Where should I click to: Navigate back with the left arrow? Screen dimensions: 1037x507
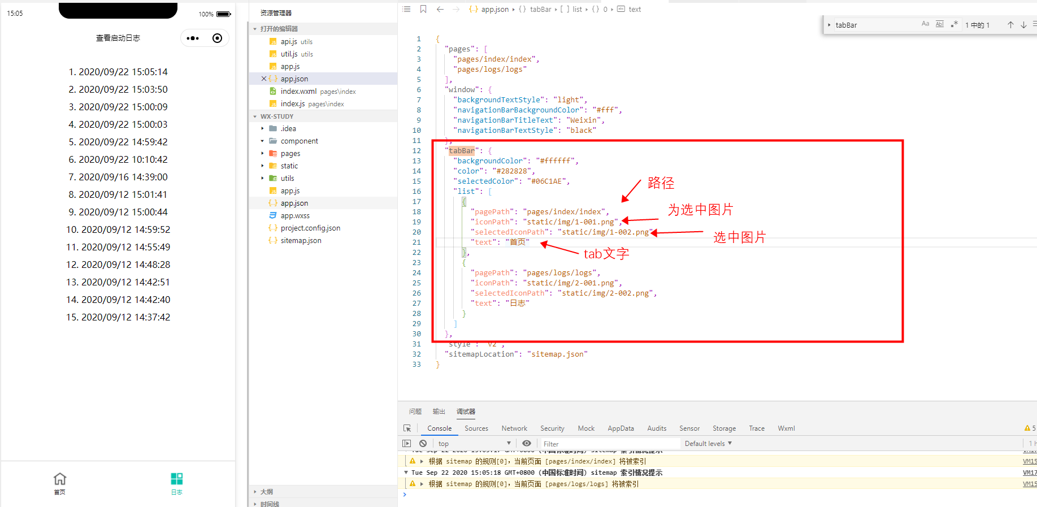440,9
